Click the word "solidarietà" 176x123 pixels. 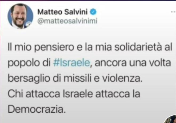click(x=138, y=47)
